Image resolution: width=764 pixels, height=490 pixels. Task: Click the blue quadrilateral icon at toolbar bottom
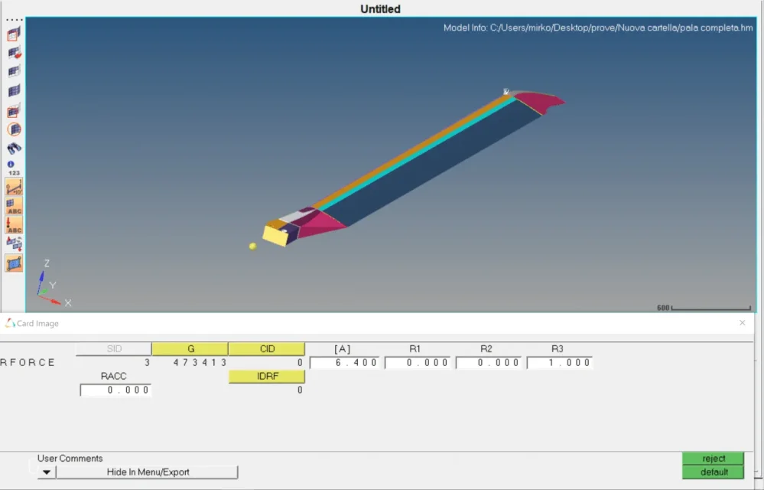(14, 263)
